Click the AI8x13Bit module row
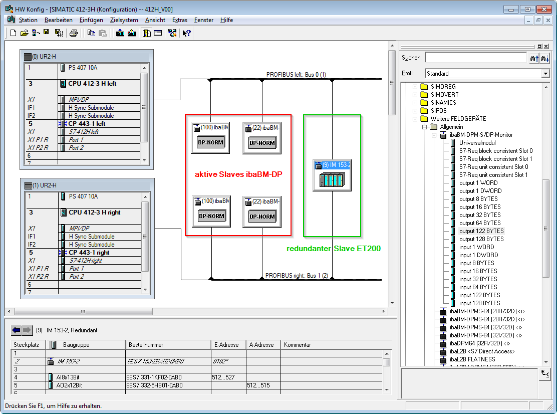The height and width of the screenshot is (414, 557). [x=197, y=377]
